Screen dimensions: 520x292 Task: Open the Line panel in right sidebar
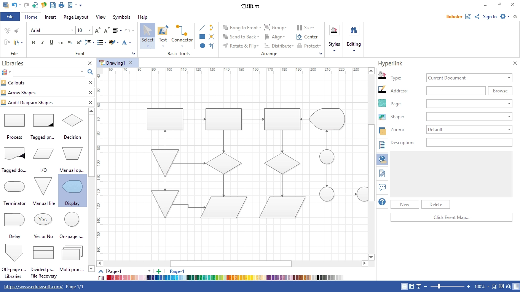382,89
